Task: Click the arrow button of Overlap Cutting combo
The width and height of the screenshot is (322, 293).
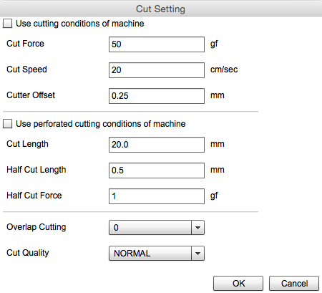Action: pos(197,228)
